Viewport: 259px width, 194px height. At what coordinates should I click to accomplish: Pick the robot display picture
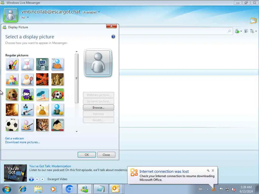(42, 64)
